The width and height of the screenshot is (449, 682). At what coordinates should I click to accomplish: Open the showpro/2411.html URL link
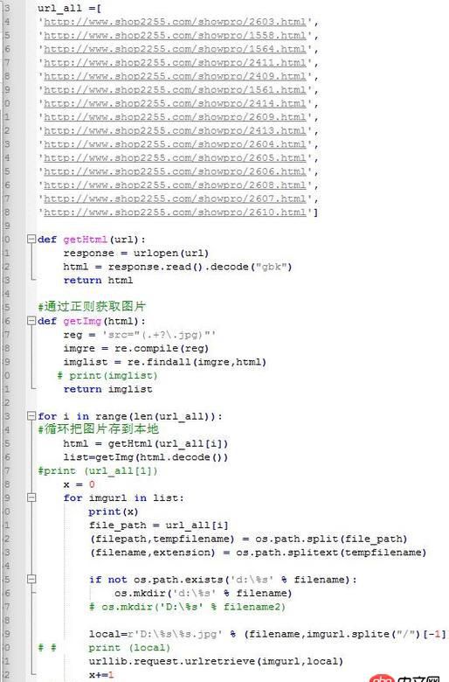(175, 63)
